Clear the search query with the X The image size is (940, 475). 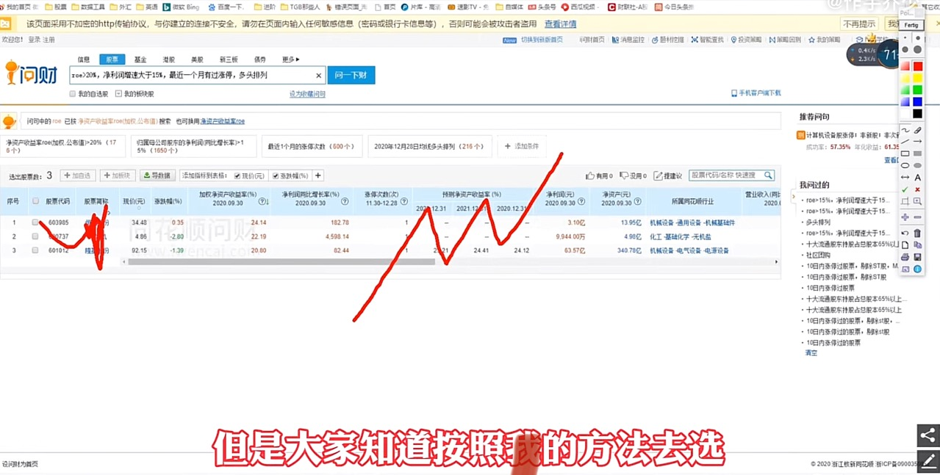coord(318,75)
